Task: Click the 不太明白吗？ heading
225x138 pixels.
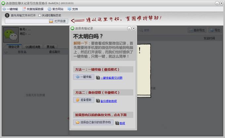Action: click(x=88, y=36)
